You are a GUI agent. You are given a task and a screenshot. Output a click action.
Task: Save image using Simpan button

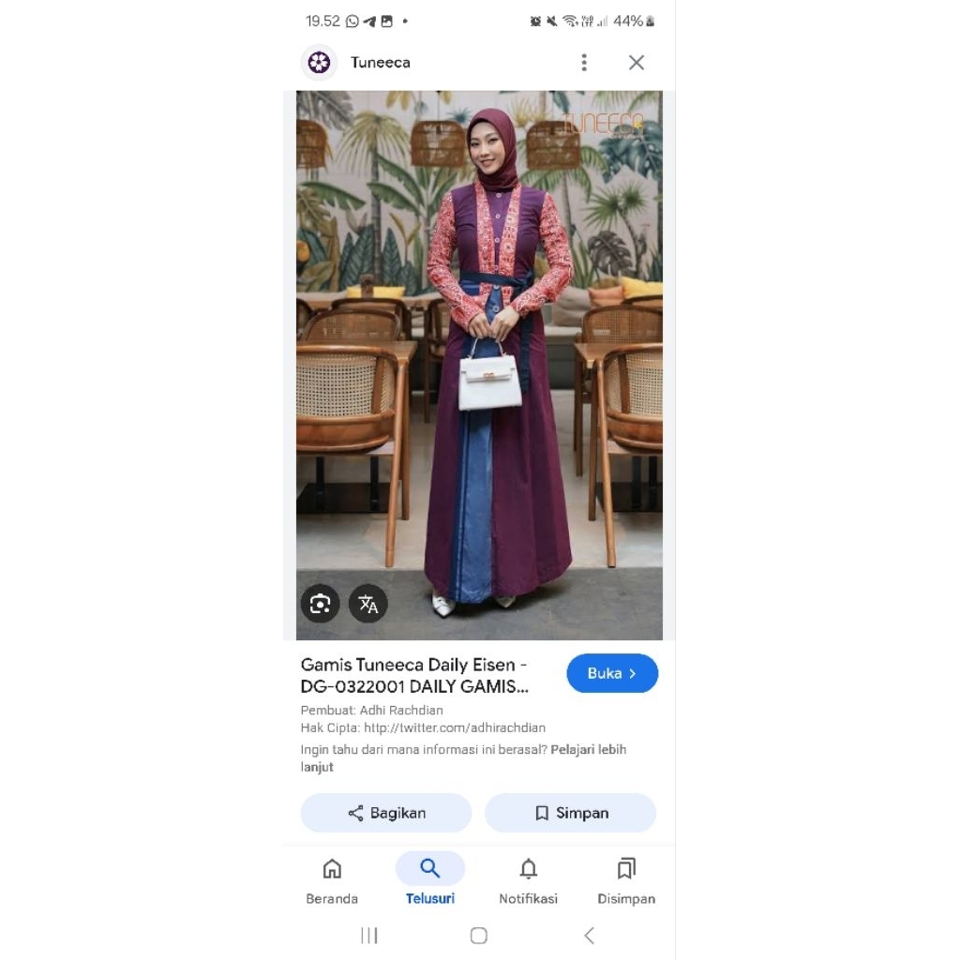coord(571,813)
